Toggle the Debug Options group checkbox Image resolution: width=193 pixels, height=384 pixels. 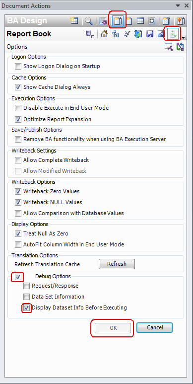18,277
